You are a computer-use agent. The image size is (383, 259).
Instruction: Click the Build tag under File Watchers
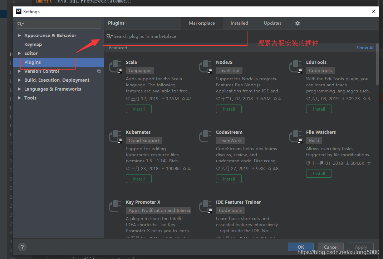[x=314, y=141]
